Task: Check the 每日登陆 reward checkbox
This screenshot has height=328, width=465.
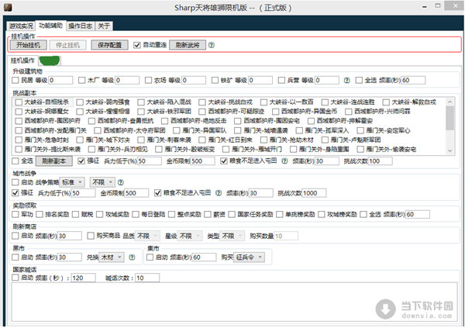Action: point(136,214)
